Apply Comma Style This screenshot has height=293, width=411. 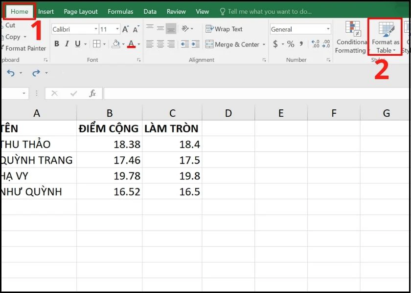coord(301,43)
